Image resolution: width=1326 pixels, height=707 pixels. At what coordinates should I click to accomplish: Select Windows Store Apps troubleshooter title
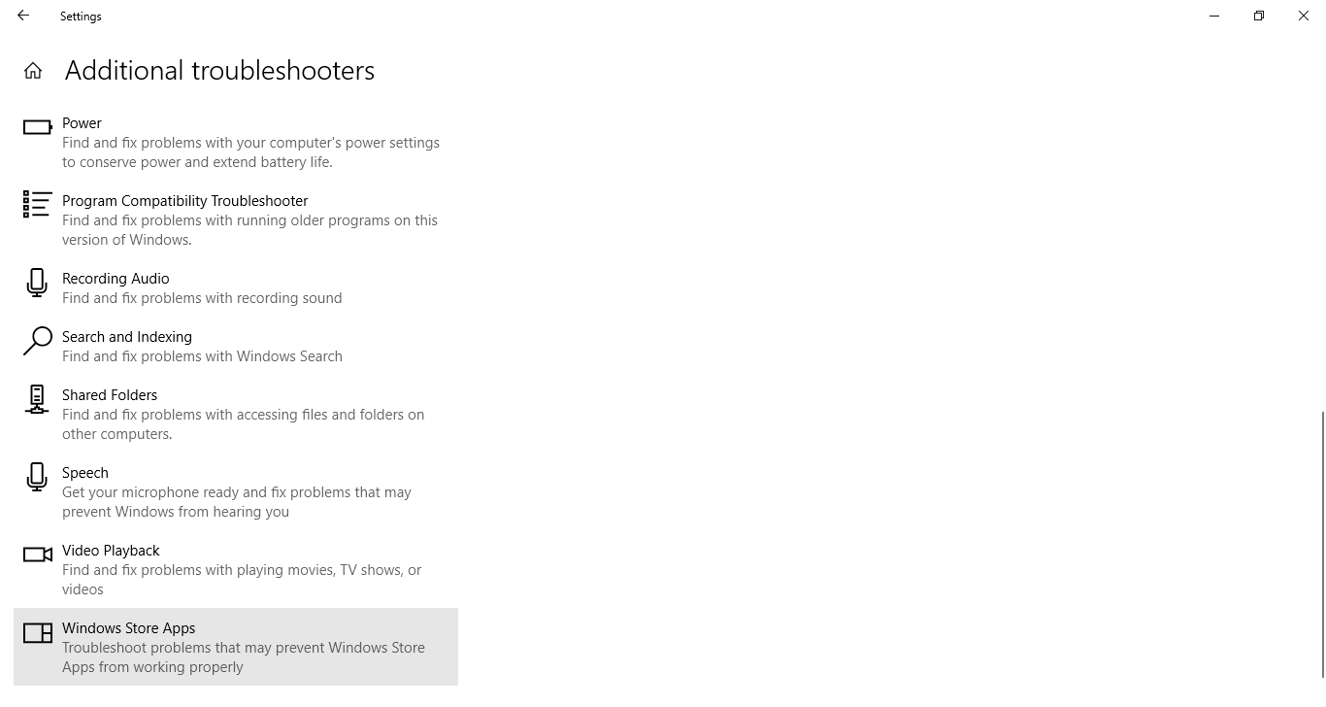click(128, 628)
